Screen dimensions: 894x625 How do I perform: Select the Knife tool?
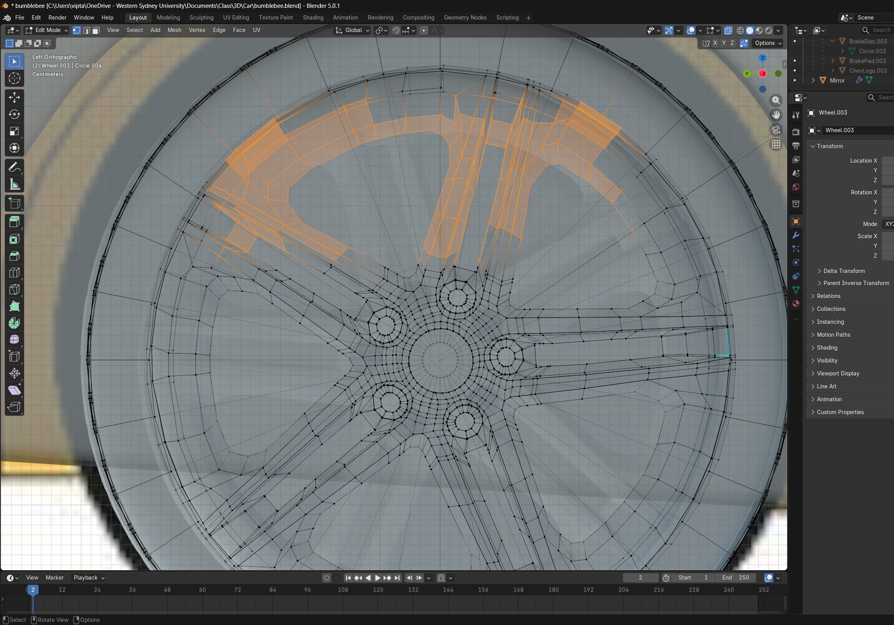[x=14, y=289]
